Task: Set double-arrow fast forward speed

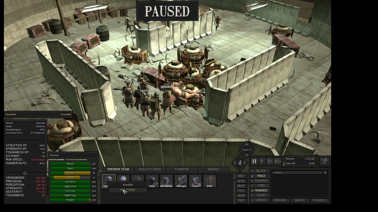Action: [270, 161]
